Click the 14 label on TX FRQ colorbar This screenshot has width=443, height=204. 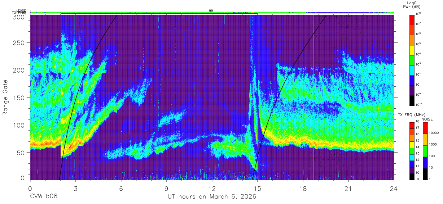[417, 147]
